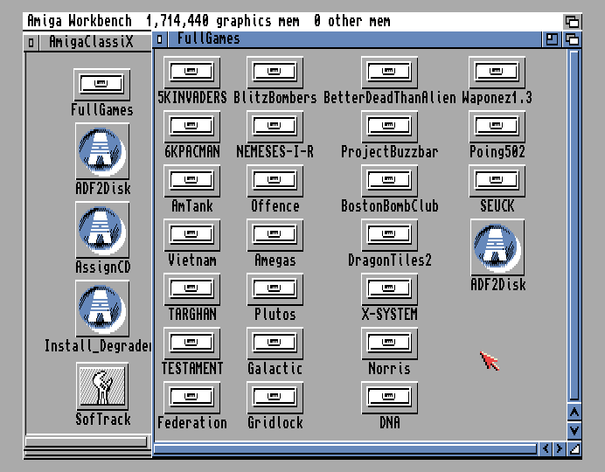Click the FullGames horizontal scrollbar
This screenshot has height=472, width=605.
click(345, 449)
